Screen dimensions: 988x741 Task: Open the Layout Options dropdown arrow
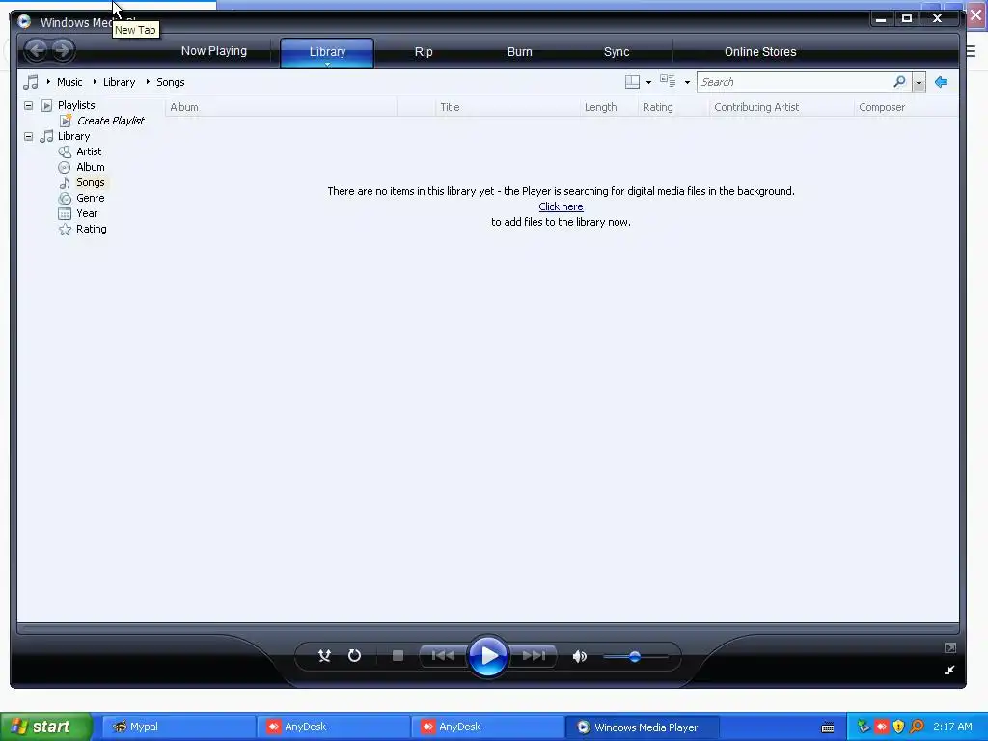pyautogui.click(x=648, y=83)
